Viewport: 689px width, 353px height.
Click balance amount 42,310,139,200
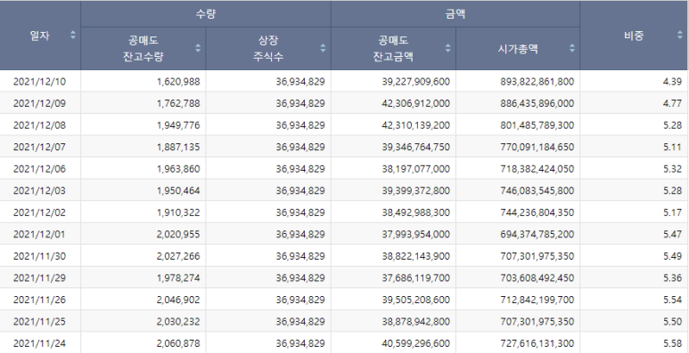point(415,125)
